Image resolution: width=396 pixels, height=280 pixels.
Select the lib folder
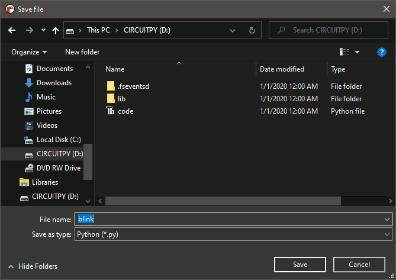121,99
